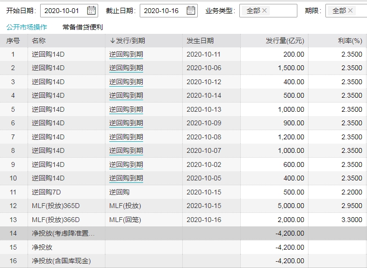Open the 逆回购到期 link in row 2

tap(126, 68)
